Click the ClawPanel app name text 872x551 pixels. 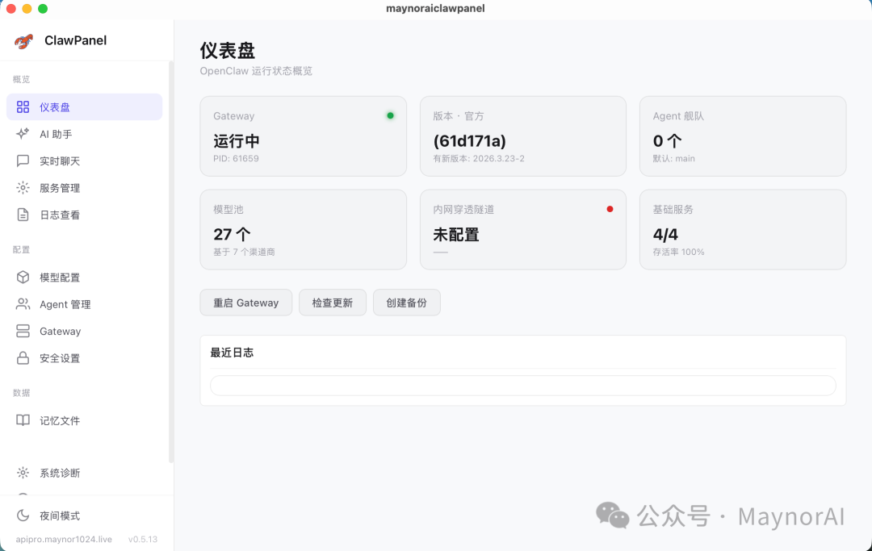point(76,40)
